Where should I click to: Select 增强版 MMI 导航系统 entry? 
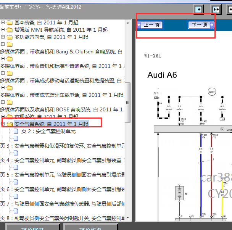click(x=61, y=30)
